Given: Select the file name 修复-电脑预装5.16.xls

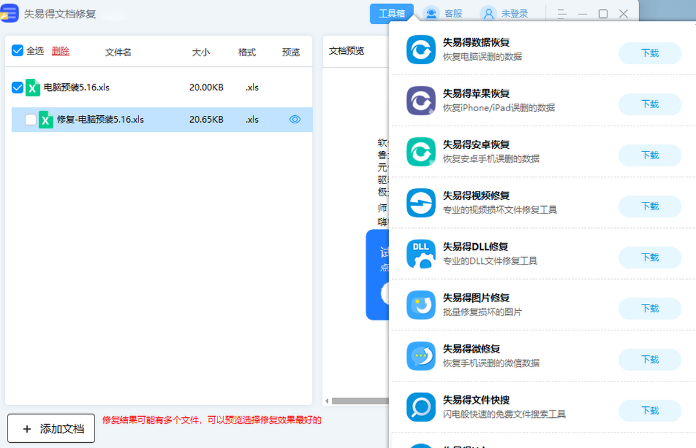Looking at the screenshot, I should pos(100,120).
